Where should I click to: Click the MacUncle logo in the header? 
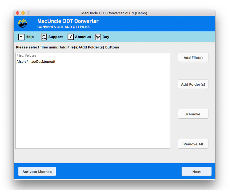(x=23, y=23)
